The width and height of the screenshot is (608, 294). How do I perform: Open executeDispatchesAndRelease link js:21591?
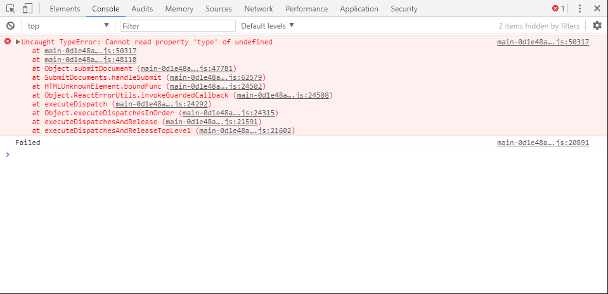click(x=212, y=122)
